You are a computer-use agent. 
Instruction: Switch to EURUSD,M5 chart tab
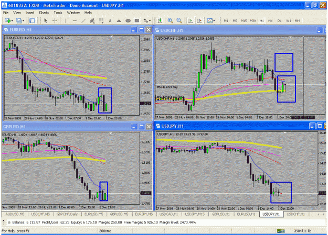click(94, 214)
